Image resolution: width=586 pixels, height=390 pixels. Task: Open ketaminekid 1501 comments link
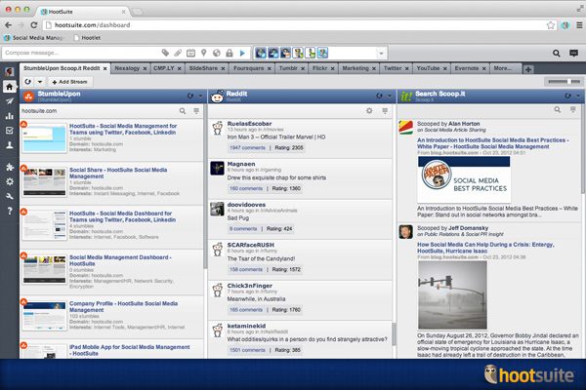[x=247, y=350]
